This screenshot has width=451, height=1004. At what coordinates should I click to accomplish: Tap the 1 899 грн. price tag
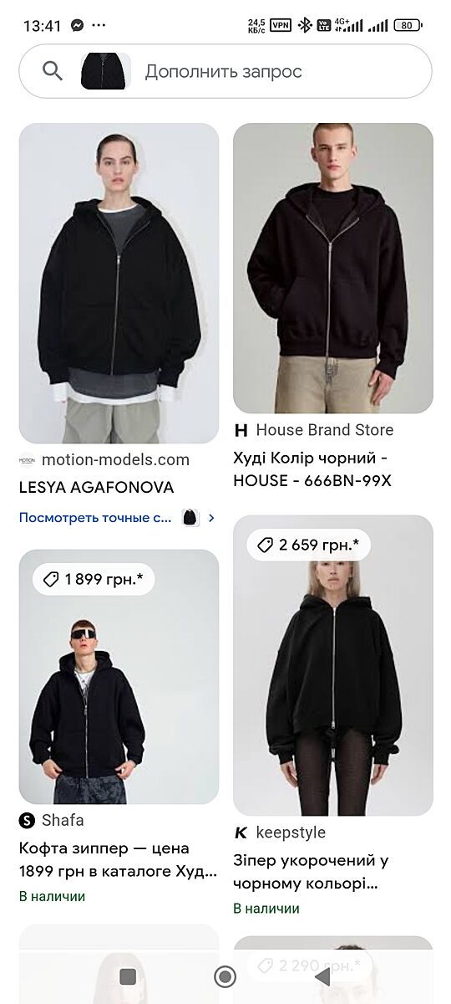(x=94, y=579)
